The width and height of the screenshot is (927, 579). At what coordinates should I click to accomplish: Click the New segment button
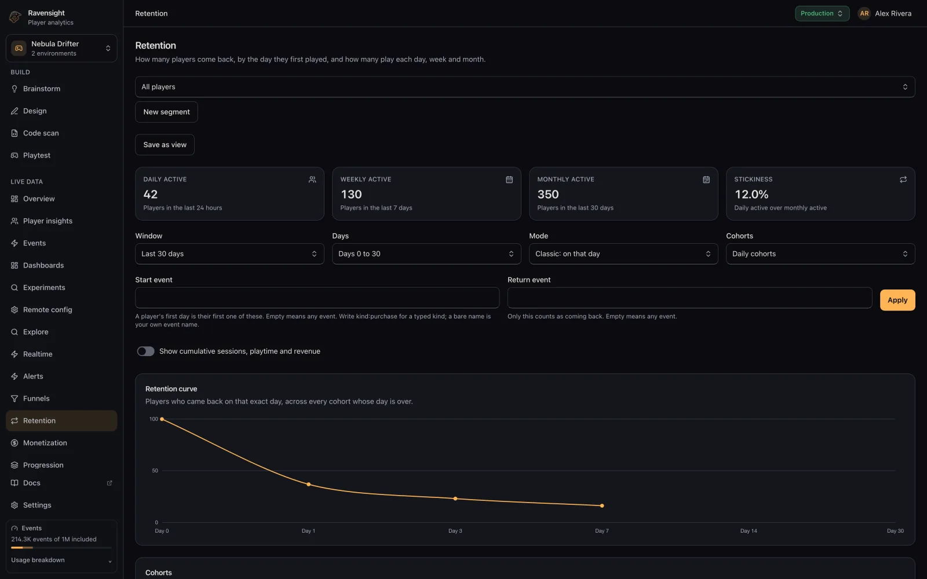coord(166,112)
